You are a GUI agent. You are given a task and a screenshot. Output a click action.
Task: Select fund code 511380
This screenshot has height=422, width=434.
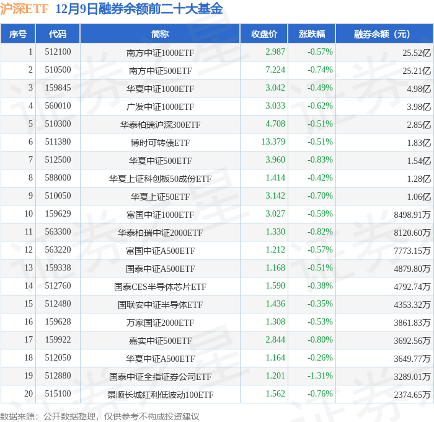click(58, 142)
